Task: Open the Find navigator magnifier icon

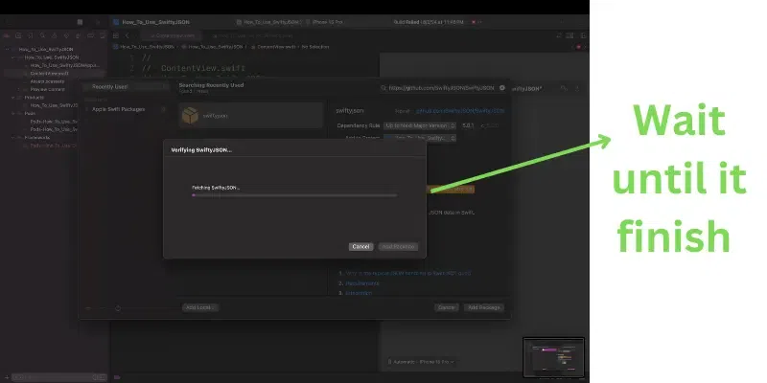Action: [x=42, y=35]
